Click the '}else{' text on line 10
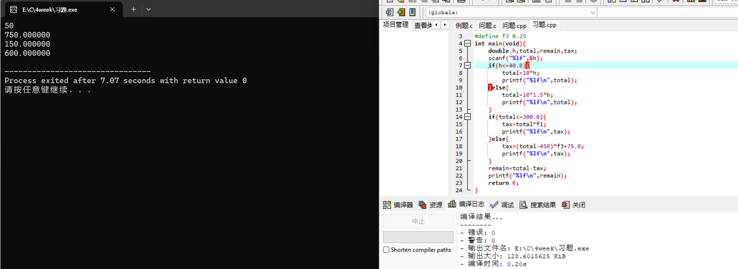Image resolution: width=738 pixels, height=269 pixels. coord(498,87)
